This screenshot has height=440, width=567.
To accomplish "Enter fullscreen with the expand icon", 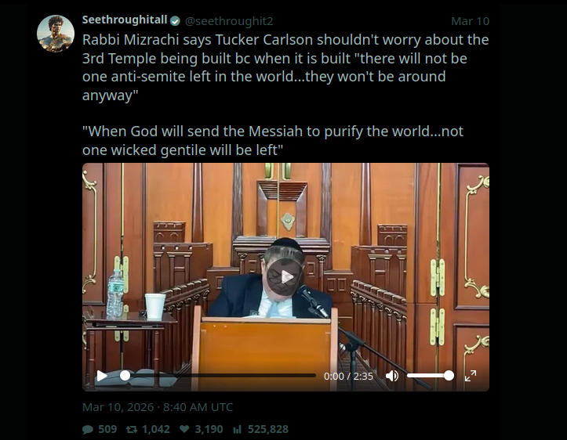I will point(471,376).
